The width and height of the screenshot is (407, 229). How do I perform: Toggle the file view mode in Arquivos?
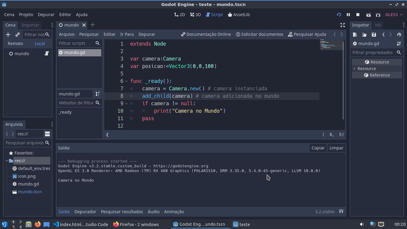pyautogui.click(x=47, y=134)
